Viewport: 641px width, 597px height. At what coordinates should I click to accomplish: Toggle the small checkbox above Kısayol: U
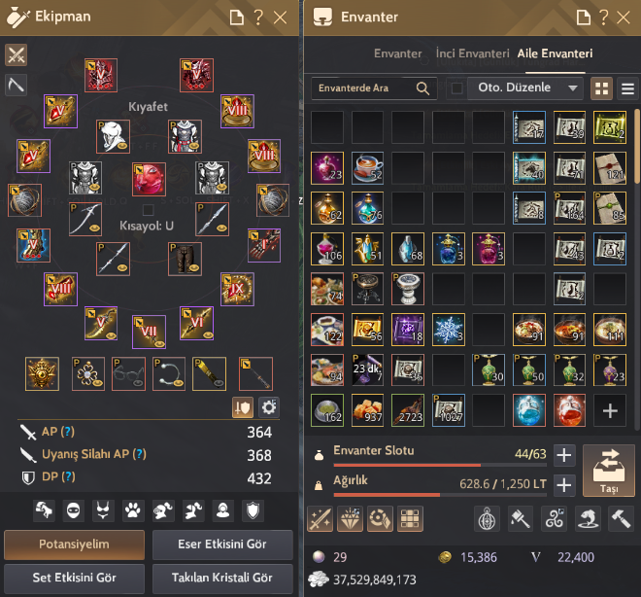[x=148, y=210]
